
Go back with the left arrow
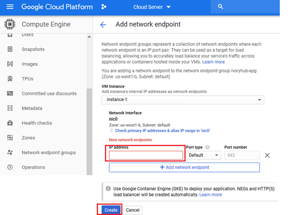103,24
